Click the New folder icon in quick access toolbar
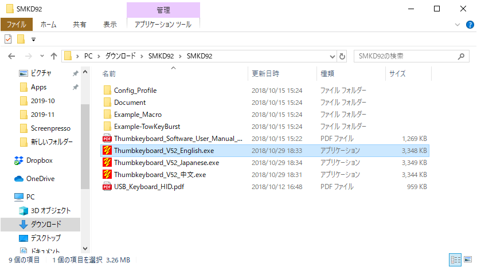 (x=21, y=39)
